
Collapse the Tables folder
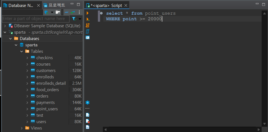point(22,51)
